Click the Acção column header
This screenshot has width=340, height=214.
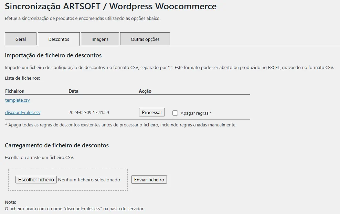tap(145, 91)
